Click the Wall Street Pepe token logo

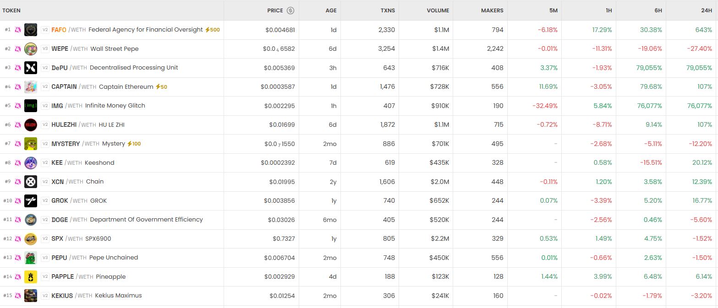click(x=31, y=49)
